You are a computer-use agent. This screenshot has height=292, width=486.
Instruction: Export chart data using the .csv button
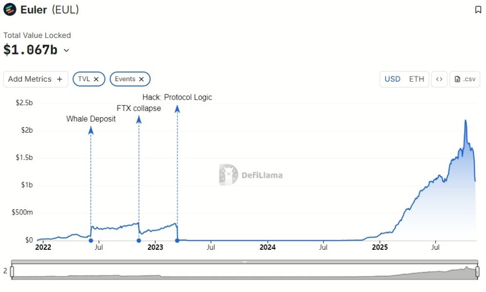pyautogui.click(x=464, y=79)
